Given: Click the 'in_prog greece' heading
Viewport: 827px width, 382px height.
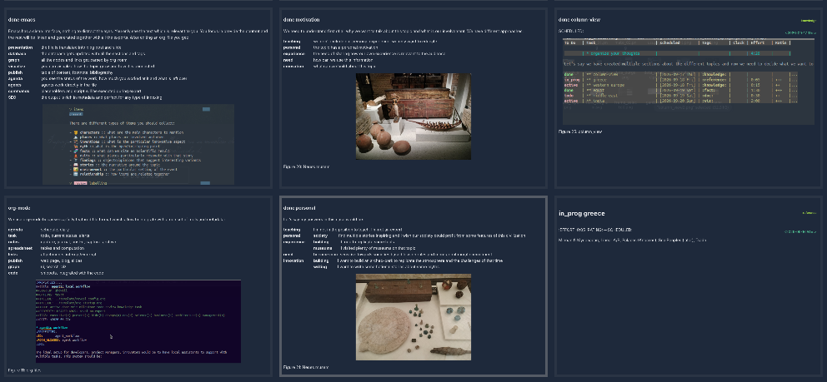Looking at the screenshot, I should 582,214.
